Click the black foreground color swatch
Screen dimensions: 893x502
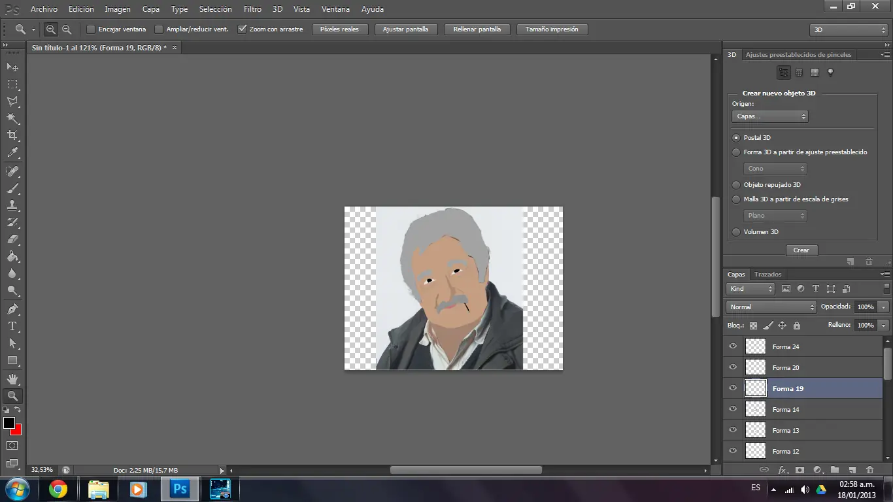(x=9, y=423)
